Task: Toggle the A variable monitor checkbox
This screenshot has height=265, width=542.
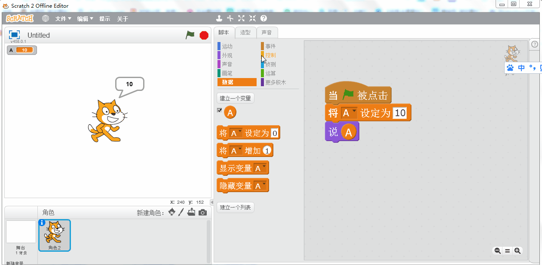Action: [220, 110]
